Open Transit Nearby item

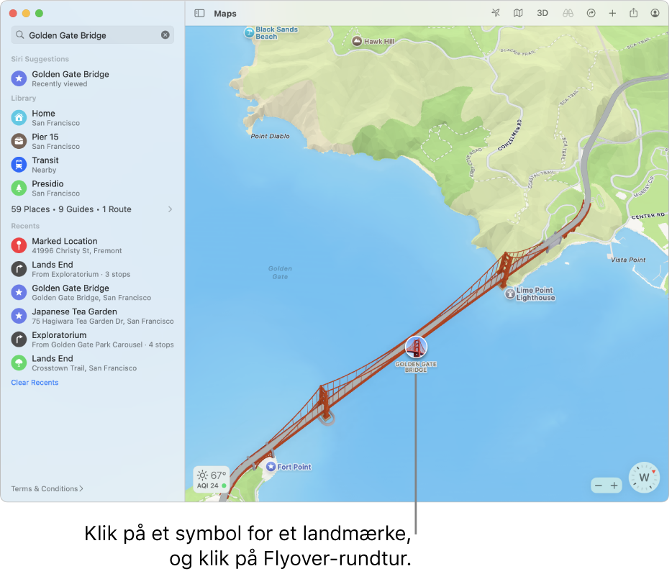tap(93, 165)
